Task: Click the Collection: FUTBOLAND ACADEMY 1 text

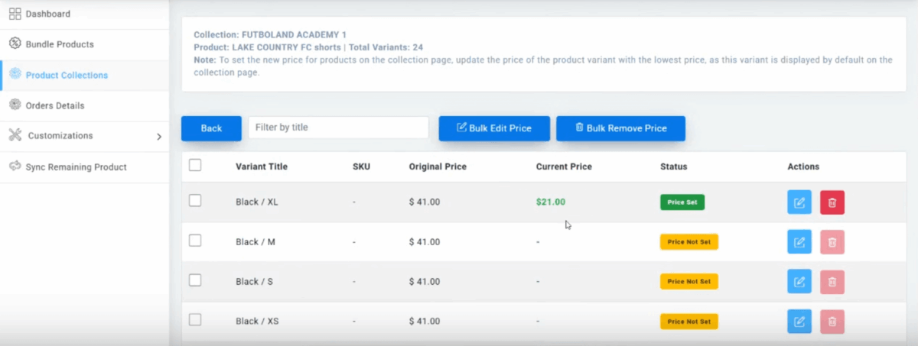Action: (x=270, y=35)
